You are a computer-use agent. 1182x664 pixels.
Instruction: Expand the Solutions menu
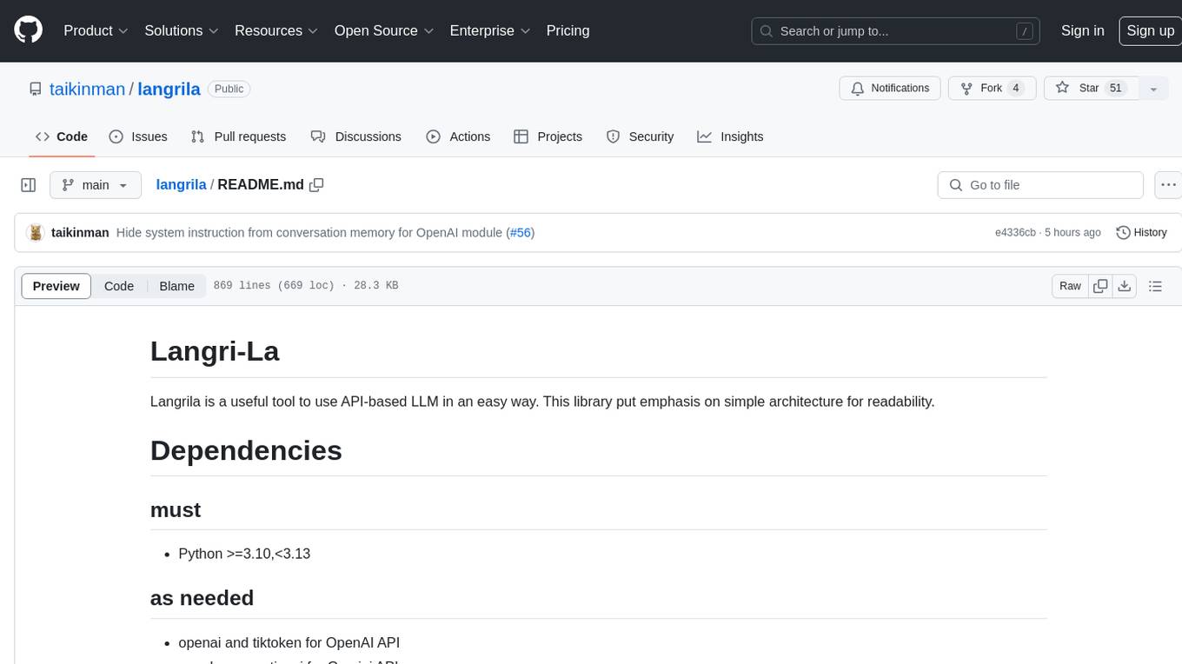[x=181, y=30]
